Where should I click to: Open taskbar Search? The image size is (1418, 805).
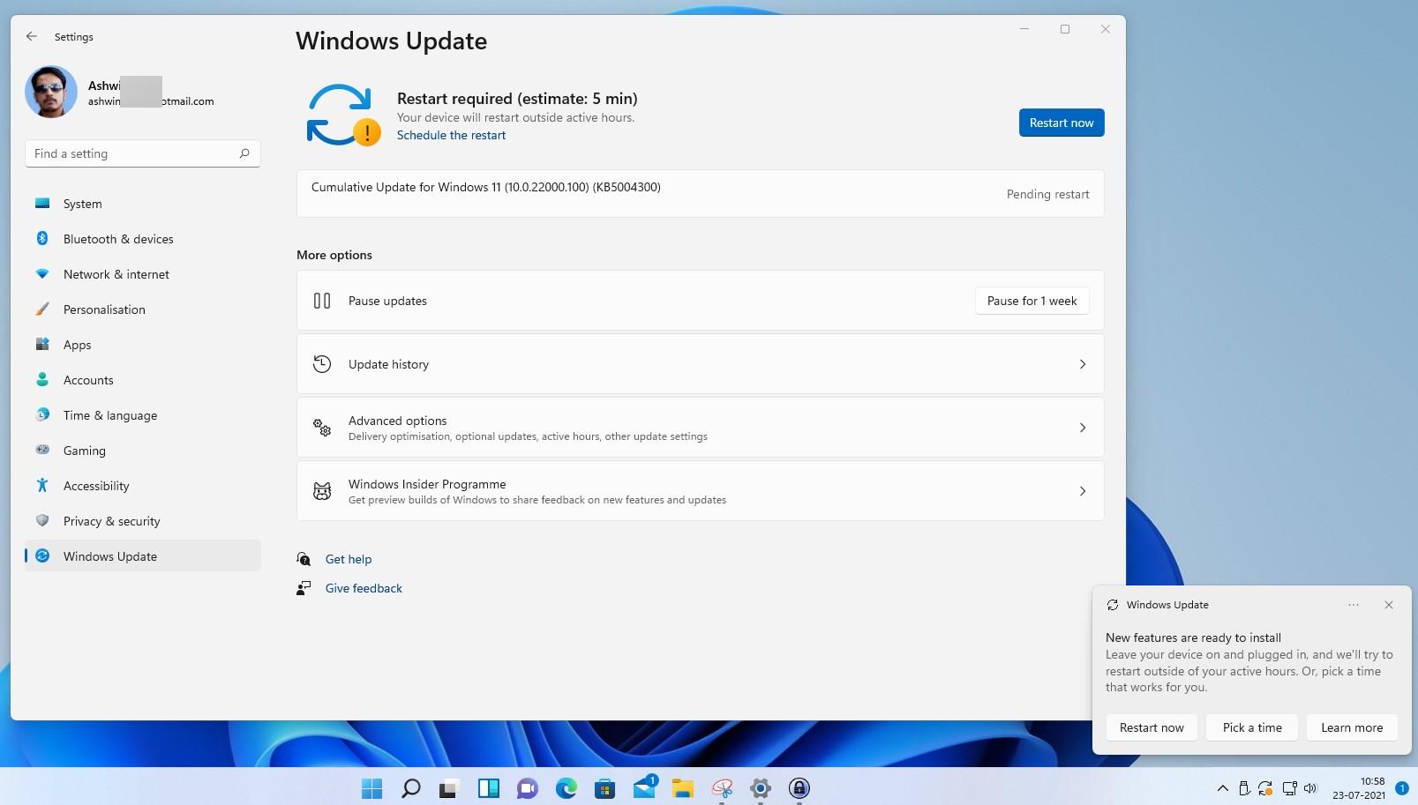(411, 788)
